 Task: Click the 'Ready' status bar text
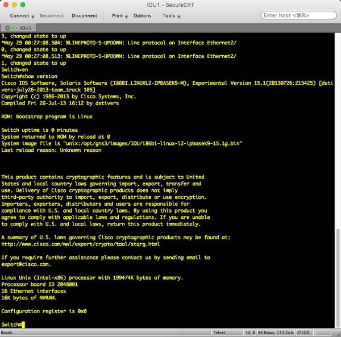tap(7, 332)
